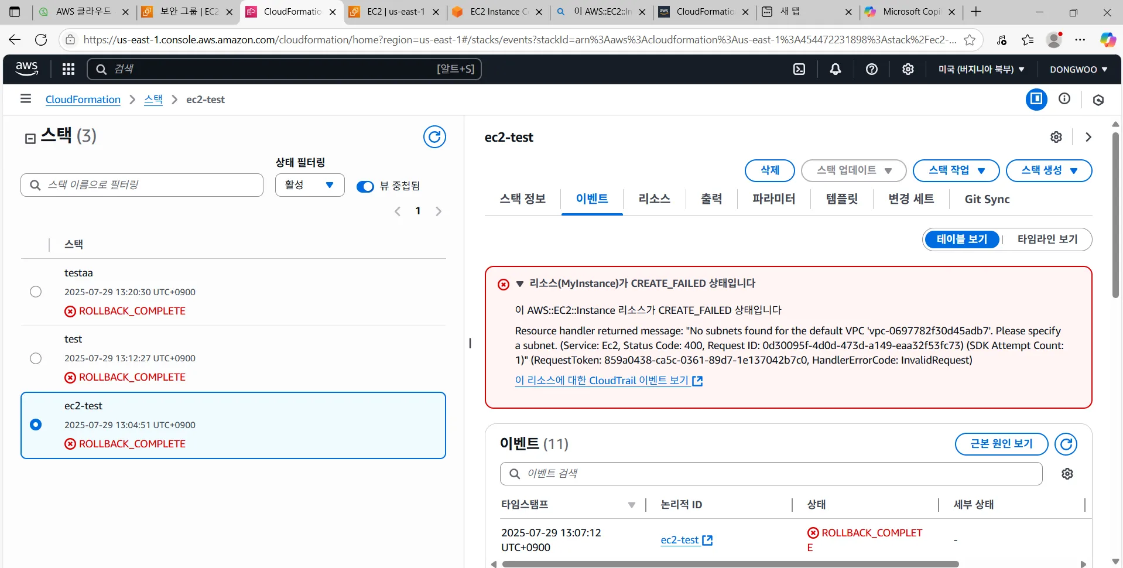Reload the browser page

point(41,40)
